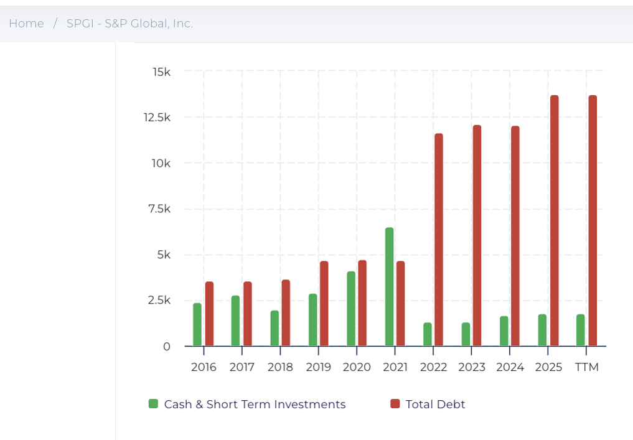This screenshot has width=633, height=440.
Task: Click the red Total Debt swatch
Action: [395, 404]
